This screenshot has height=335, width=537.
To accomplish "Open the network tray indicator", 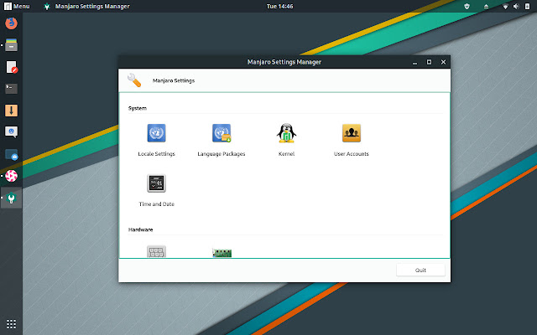I will point(505,6).
